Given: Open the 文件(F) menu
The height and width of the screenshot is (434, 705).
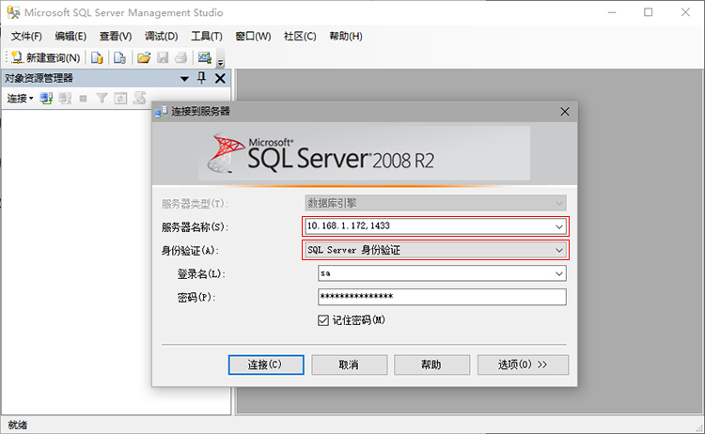Looking at the screenshot, I should (x=26, y=36).
